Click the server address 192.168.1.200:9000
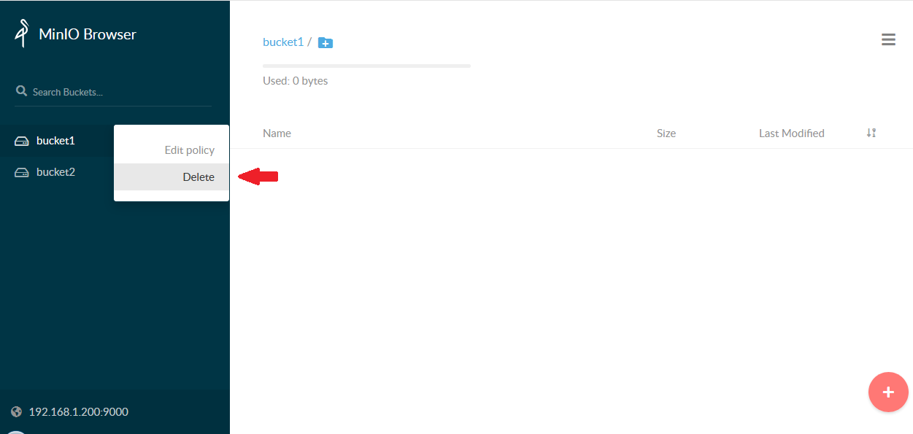 (x=78, y=412)
